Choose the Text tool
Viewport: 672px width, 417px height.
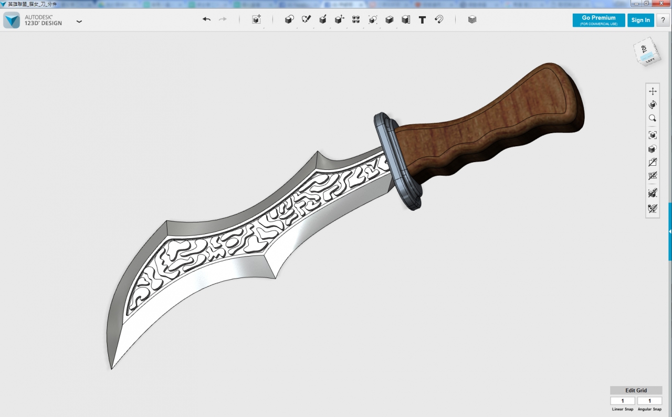click(422, 20)
